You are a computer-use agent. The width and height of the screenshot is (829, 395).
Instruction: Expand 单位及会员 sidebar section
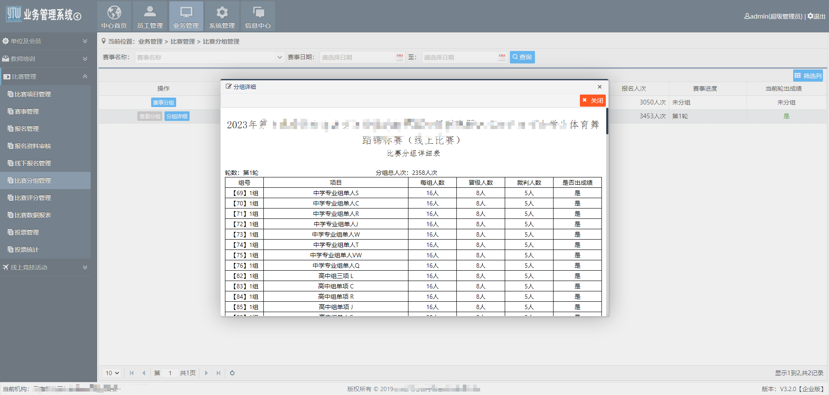point(45,41)
